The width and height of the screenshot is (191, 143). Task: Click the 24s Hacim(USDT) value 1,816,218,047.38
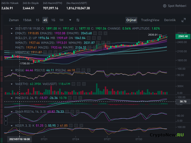tap(78, 8)
